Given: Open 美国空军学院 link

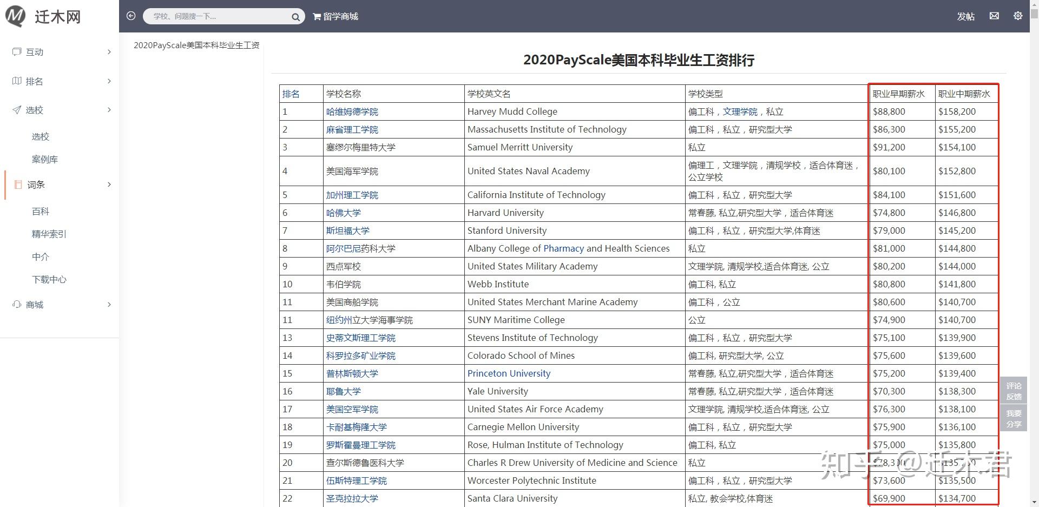Looking at the screenshot, I should click(x=352, y=409).
